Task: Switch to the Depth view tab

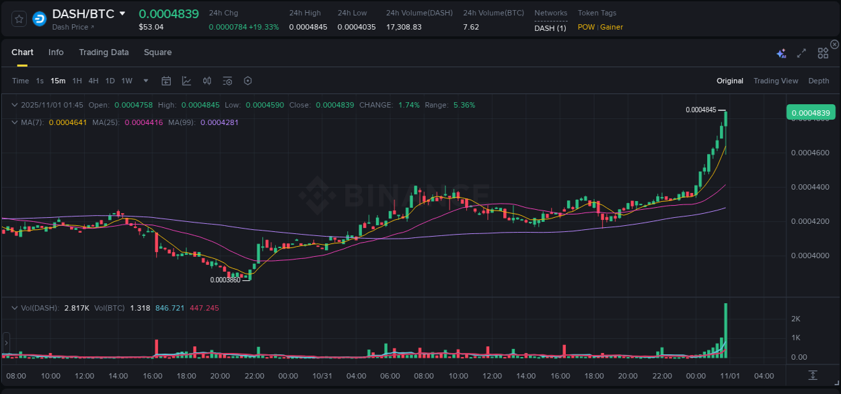Action: click(819, 81)
